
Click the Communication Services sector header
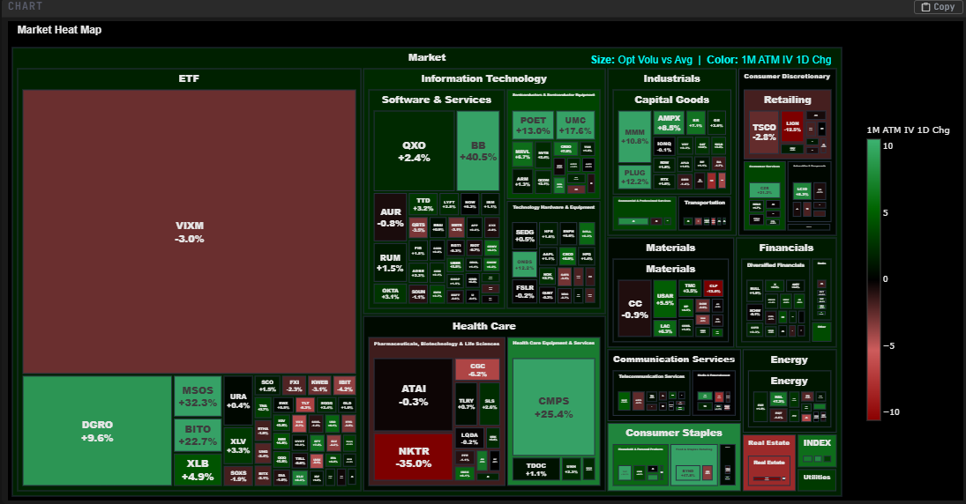coord(673,359)
